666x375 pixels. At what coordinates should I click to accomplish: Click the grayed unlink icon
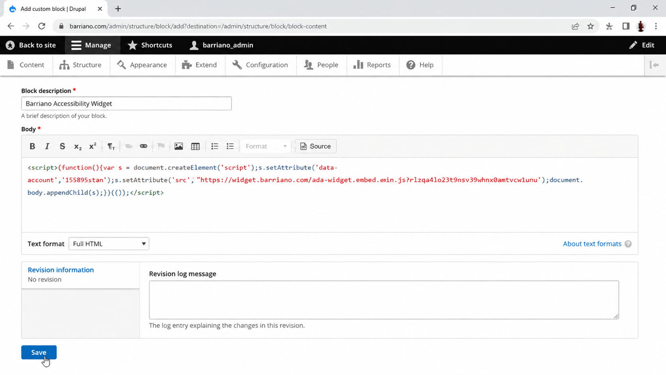tap(129, 146)
